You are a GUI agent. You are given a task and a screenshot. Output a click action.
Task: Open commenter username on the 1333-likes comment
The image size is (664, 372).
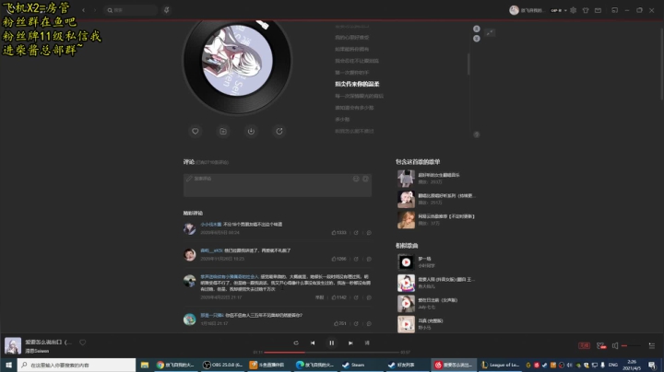[x=211, y=225]
